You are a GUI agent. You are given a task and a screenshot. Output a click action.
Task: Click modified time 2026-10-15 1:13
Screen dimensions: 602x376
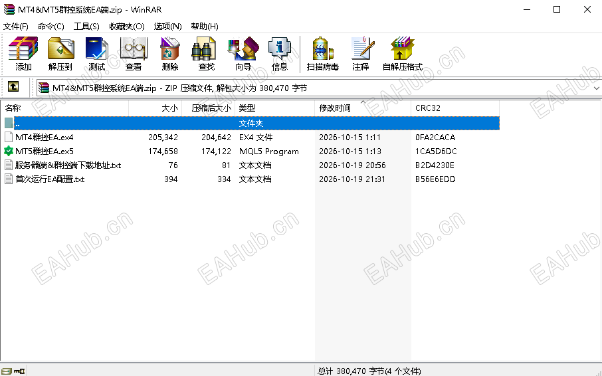(x=350, y=151)
